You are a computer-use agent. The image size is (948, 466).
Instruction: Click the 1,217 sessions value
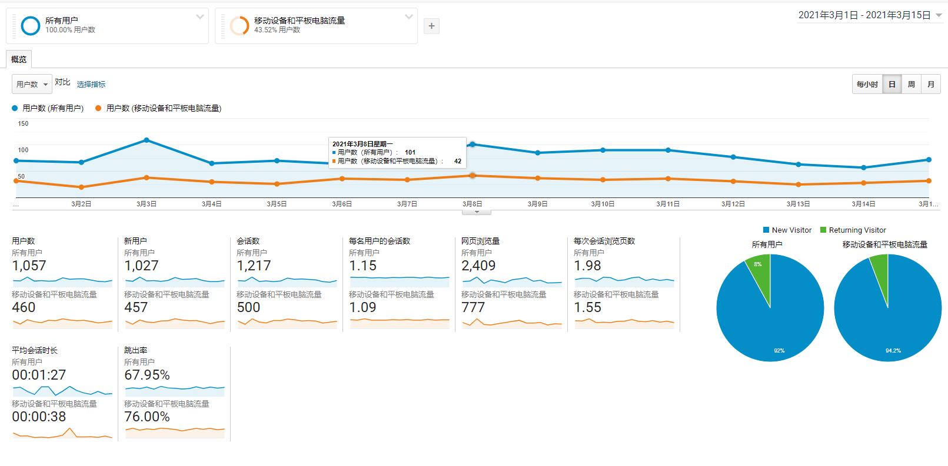(254, 266)
